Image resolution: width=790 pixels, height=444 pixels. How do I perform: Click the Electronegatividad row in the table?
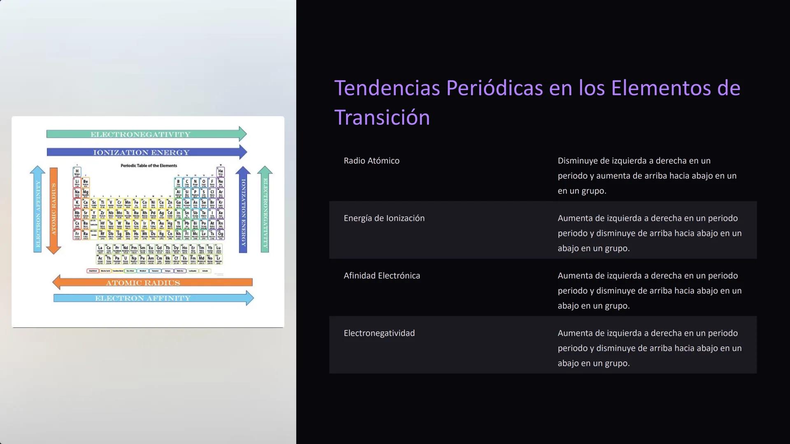point(379,333)
